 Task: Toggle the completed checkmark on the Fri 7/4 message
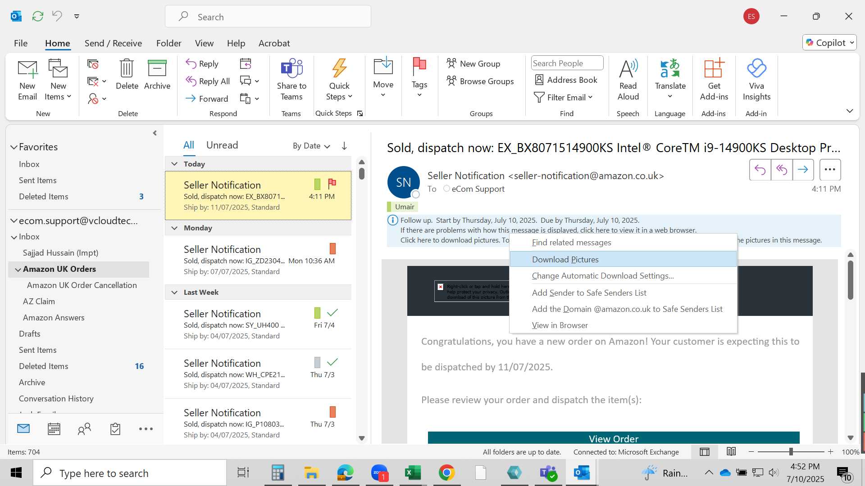coord(332,312)
